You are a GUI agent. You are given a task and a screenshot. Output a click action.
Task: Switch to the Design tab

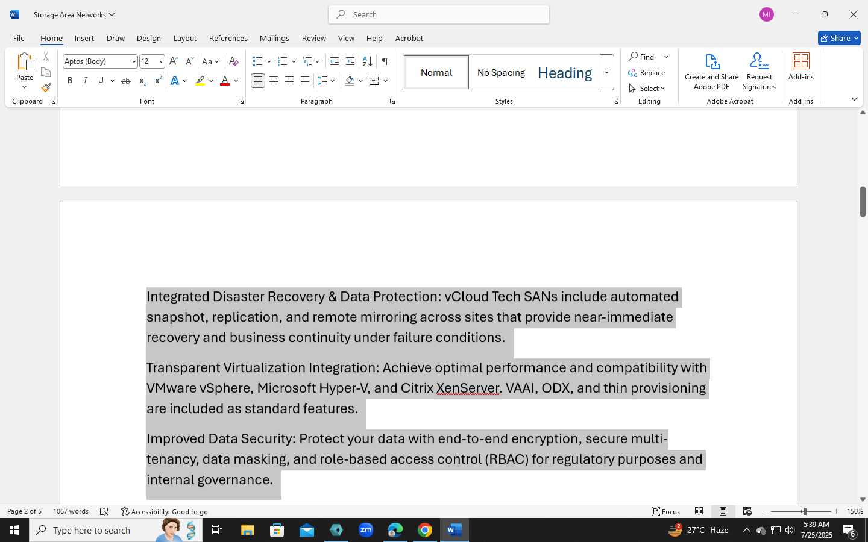(148, 38)
